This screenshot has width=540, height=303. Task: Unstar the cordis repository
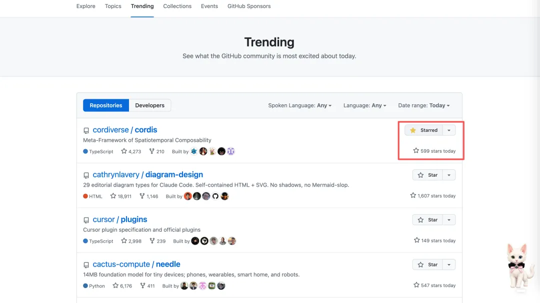click(423, 130)
